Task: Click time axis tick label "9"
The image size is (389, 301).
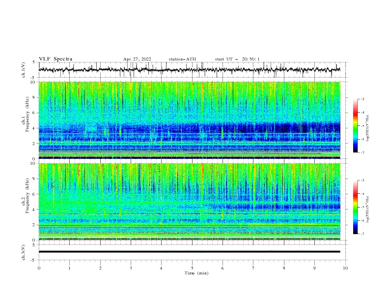Action: click(314, 268)
